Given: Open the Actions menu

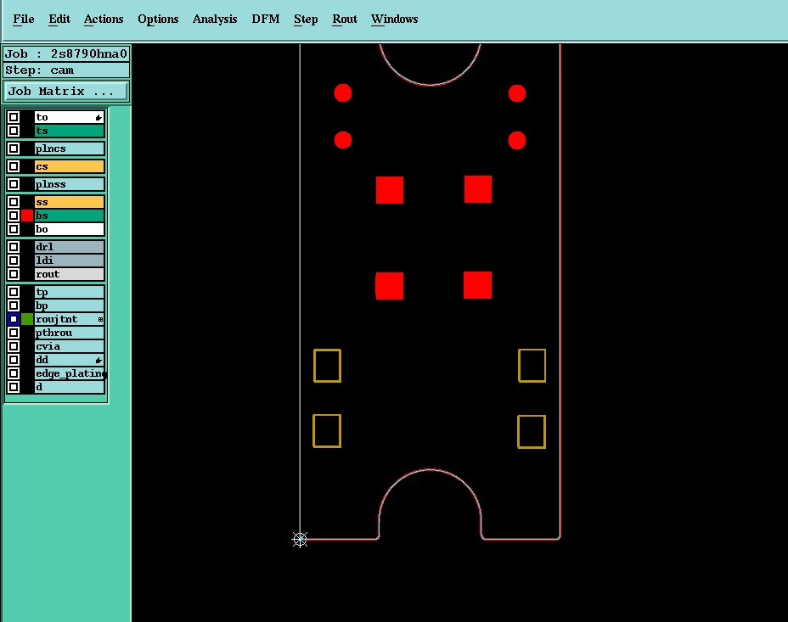Looking at the screenshot, I should point(104,19).
